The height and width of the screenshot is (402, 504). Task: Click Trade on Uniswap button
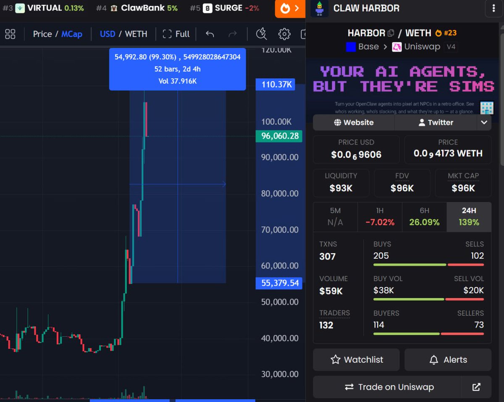(x=387, y=387)
